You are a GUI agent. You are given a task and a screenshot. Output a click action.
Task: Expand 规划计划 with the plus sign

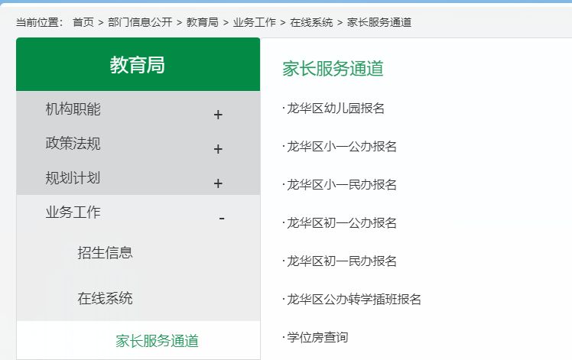[x=218, y=183]
